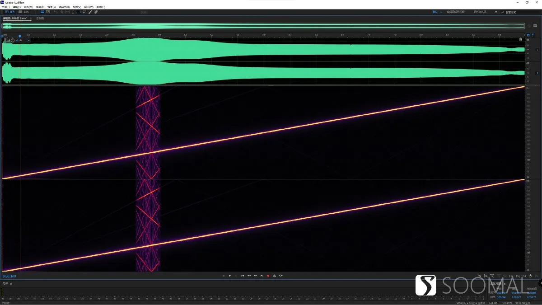Click the selection start time value
The image size is (542, 305).
click(x=501, y=293)
